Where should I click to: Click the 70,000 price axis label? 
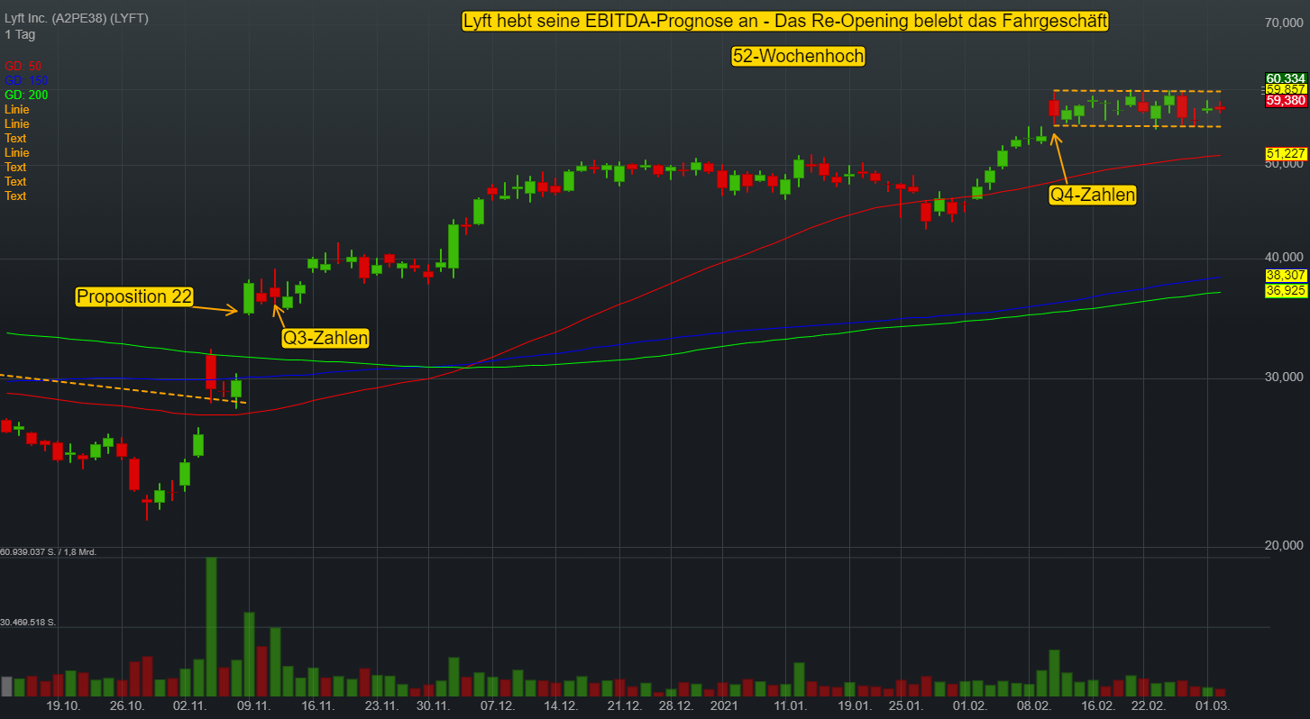click(1285, 23)
